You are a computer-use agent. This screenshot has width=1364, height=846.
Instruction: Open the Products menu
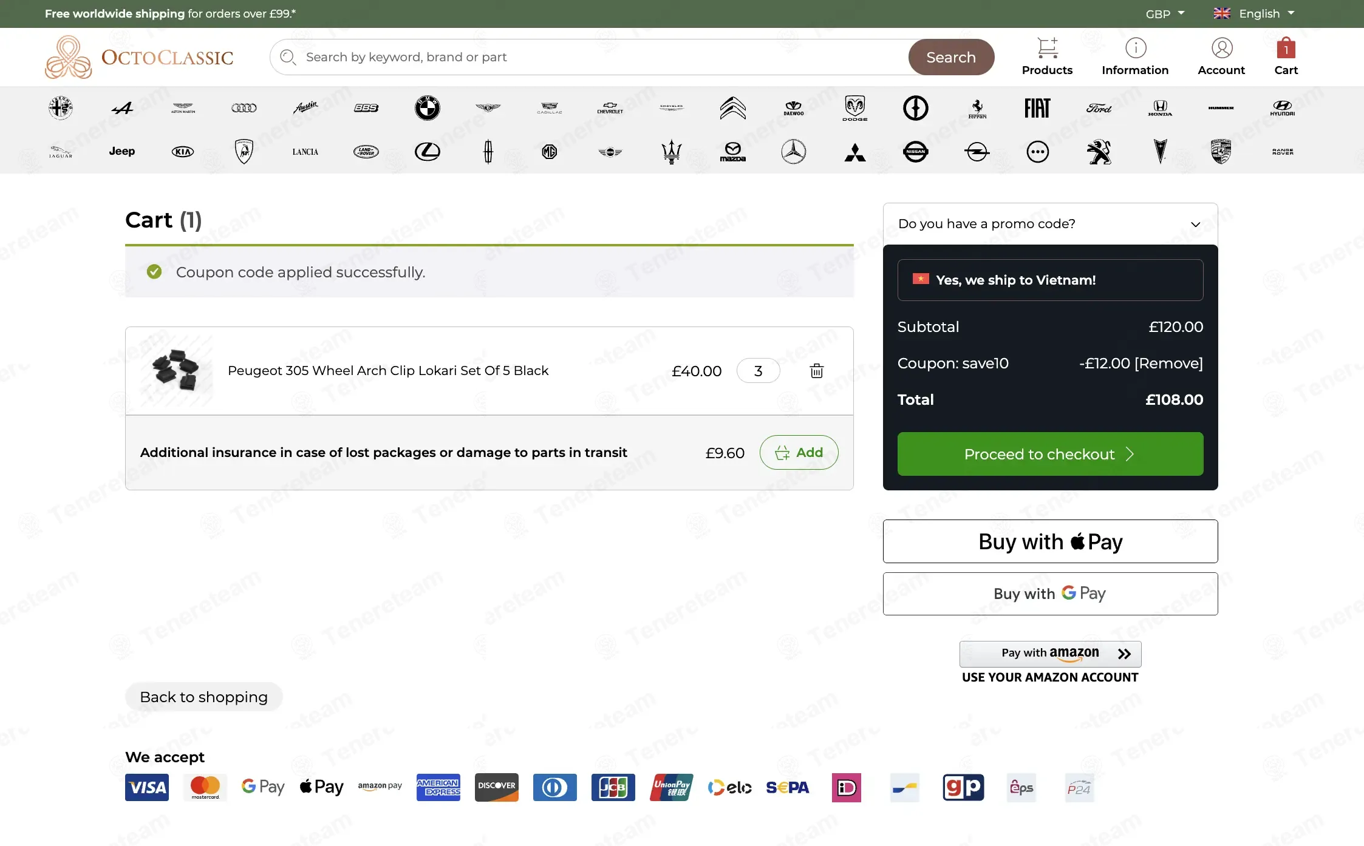[x=1047, y=56]
